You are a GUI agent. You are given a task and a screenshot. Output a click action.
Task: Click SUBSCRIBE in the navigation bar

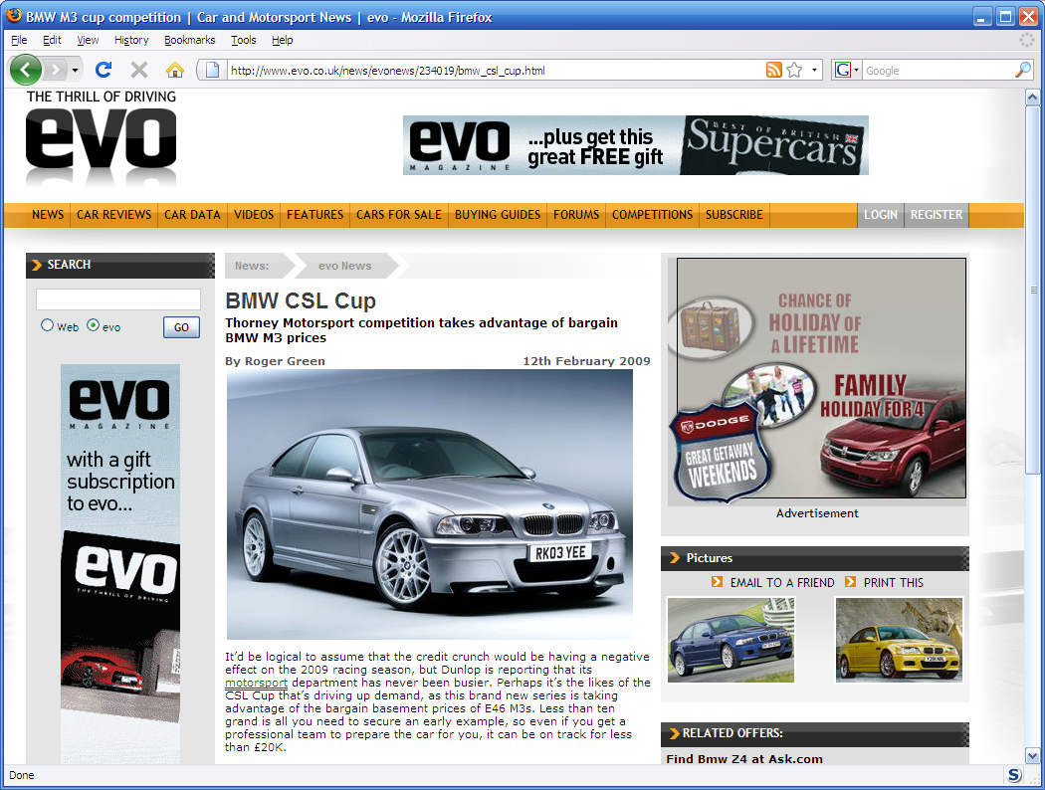point(733,215)
